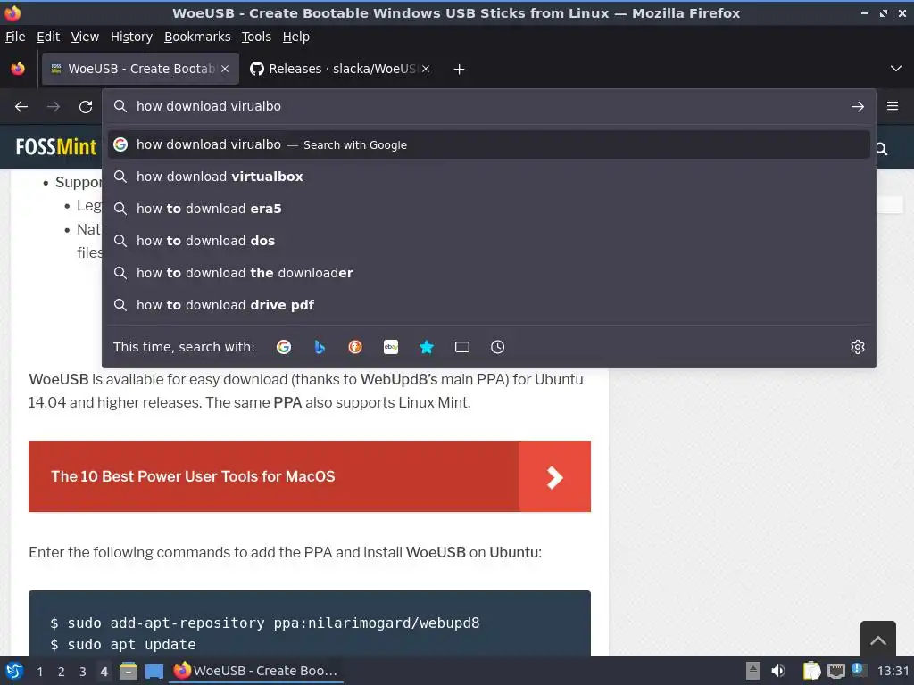Search this time with Google icon
Screen dimensions: 914x685
point(284,347)
